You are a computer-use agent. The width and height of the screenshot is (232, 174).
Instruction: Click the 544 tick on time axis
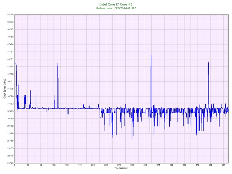point(223,165)
